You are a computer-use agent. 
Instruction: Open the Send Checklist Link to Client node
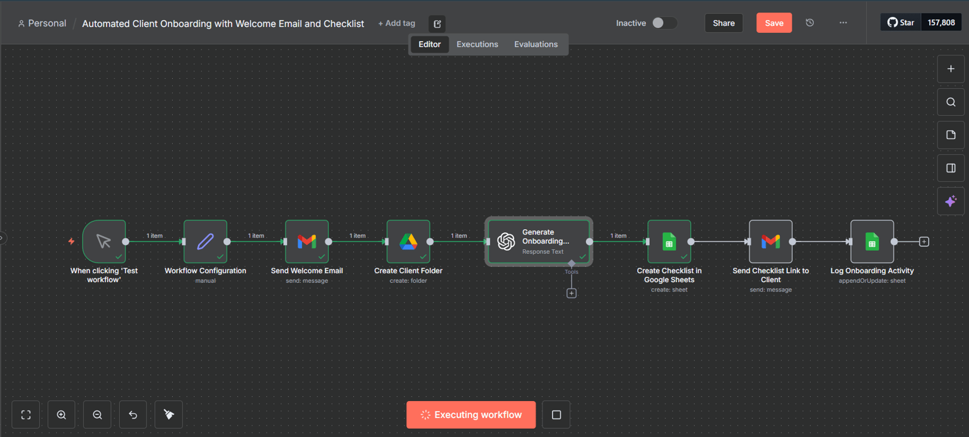(771, 241)
